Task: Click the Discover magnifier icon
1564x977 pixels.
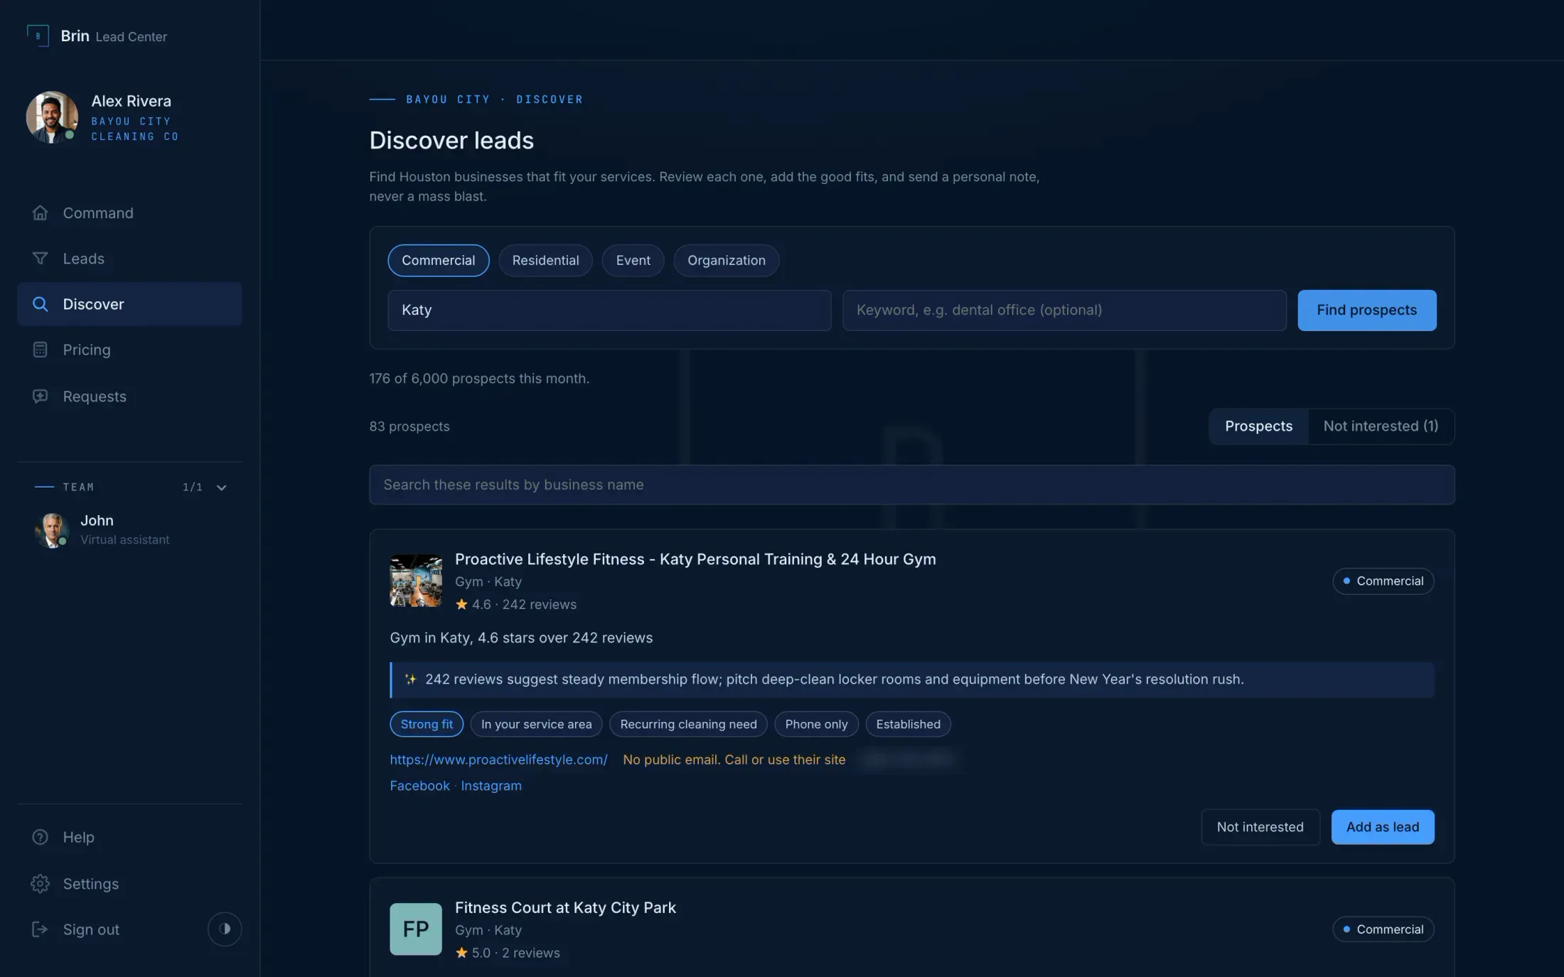Action: [x=41, y=304]
